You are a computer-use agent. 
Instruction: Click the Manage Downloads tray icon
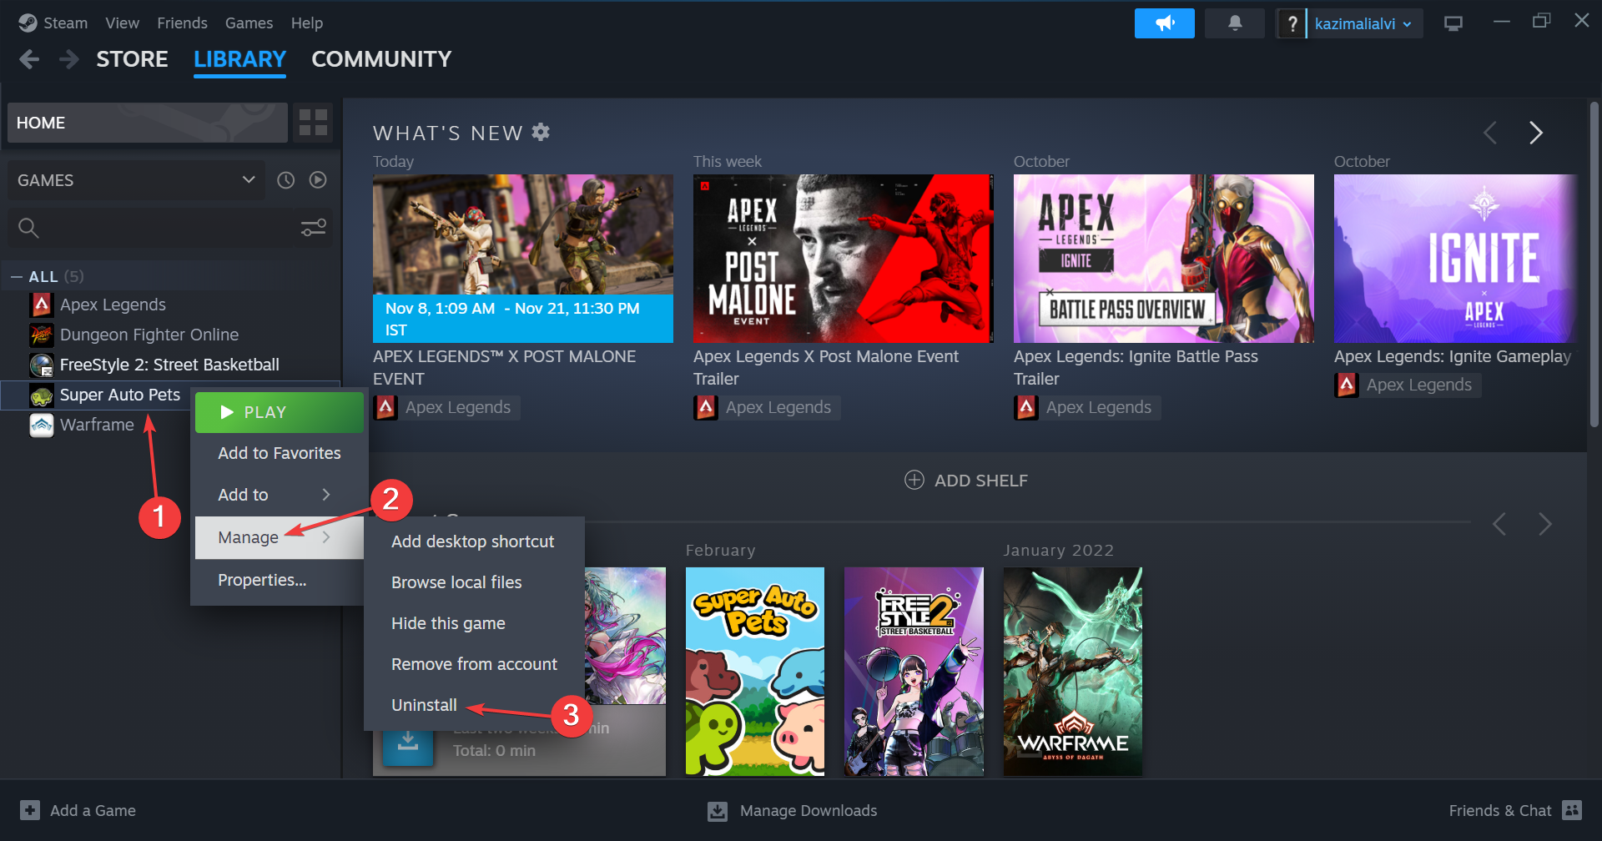point(718,811)
